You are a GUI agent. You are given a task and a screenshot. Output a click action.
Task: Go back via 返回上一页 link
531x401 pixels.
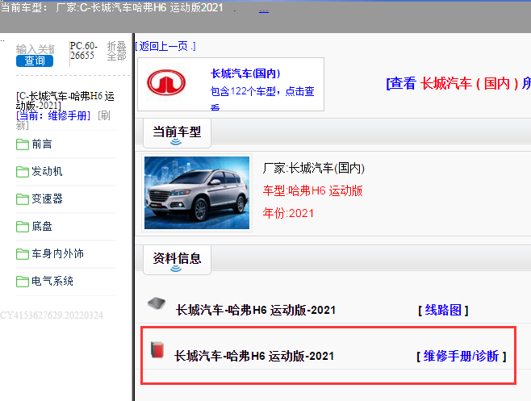(165, 46)
